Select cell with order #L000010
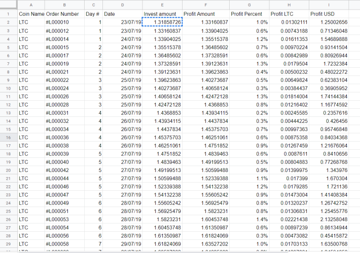Image resolution: width=360 pixels, height=253 pixels. (64, 22)
